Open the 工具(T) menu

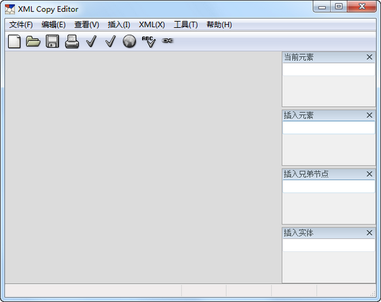185,25
